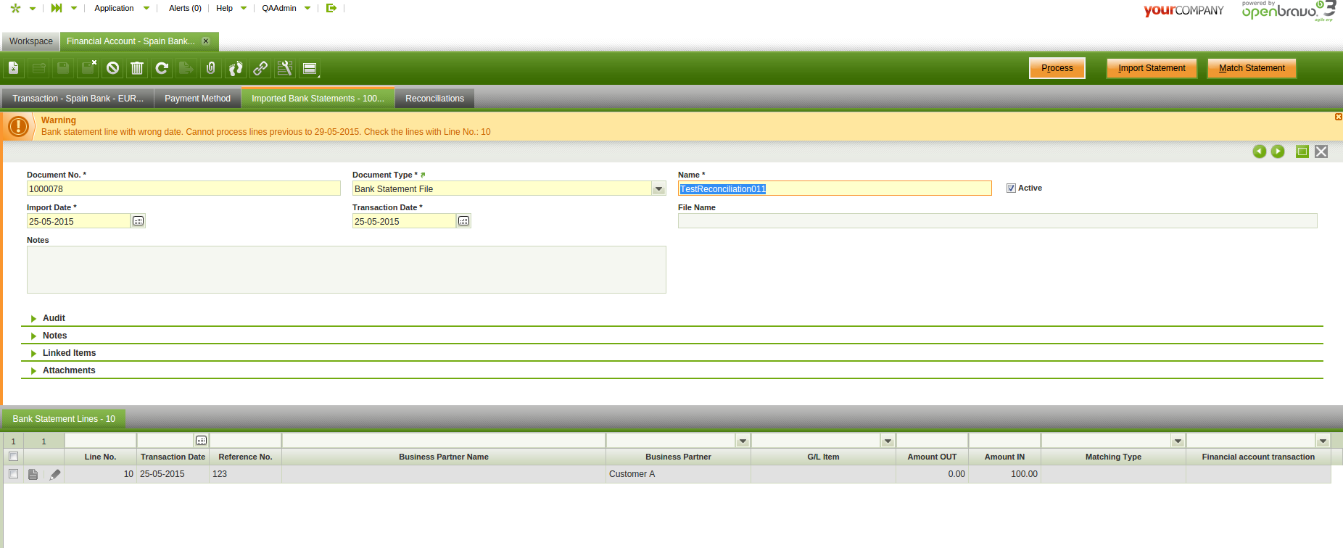The width and height of the screenshot is (1343, 548).
Task: Click the audit trail footprints icon
Action: pyautogui.click(x=236, y=68)
